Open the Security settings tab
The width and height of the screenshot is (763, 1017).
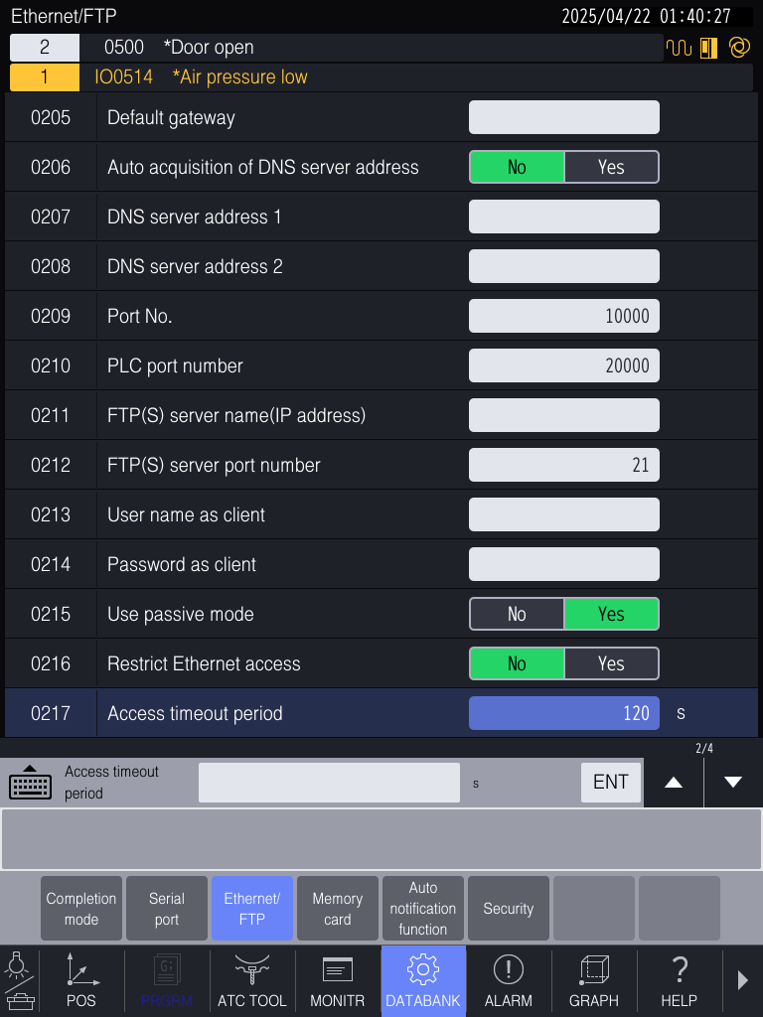tap(508, 908)
